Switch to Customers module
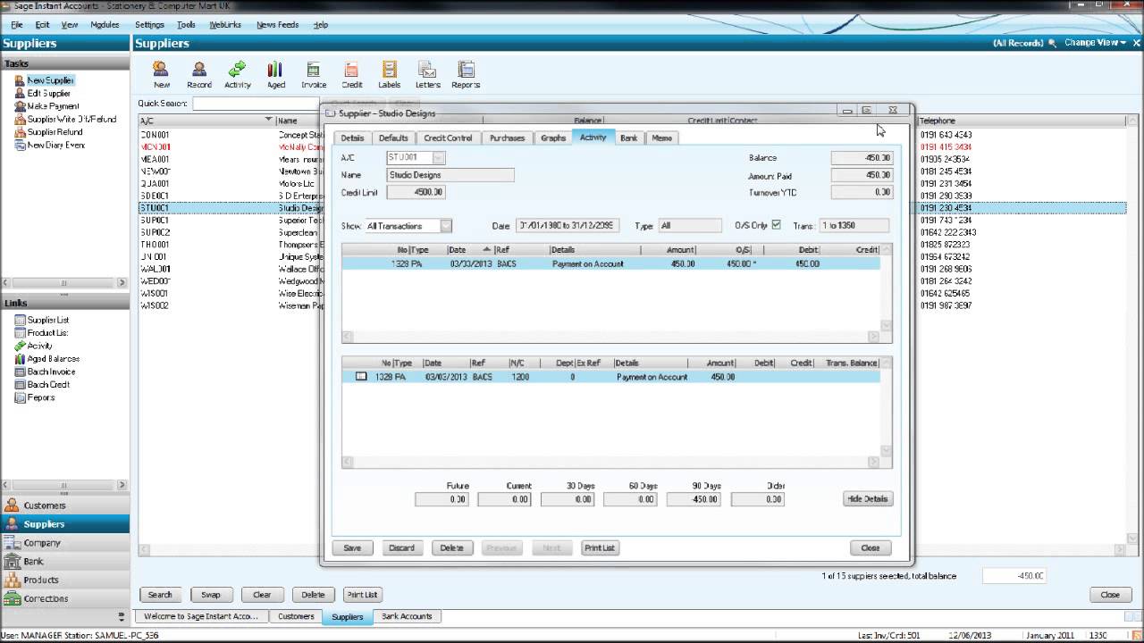This screenshot has width=1144, height=643. point(64,505)
